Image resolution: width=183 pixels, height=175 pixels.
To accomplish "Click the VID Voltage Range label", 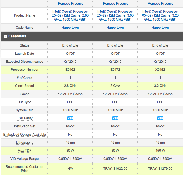I will point(25,159).
